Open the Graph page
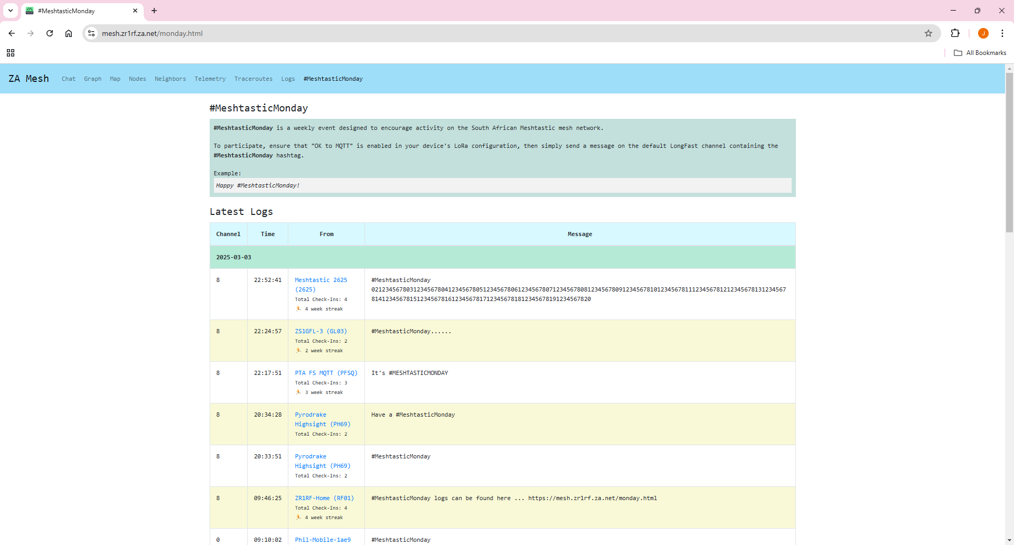 click(93, 79)
